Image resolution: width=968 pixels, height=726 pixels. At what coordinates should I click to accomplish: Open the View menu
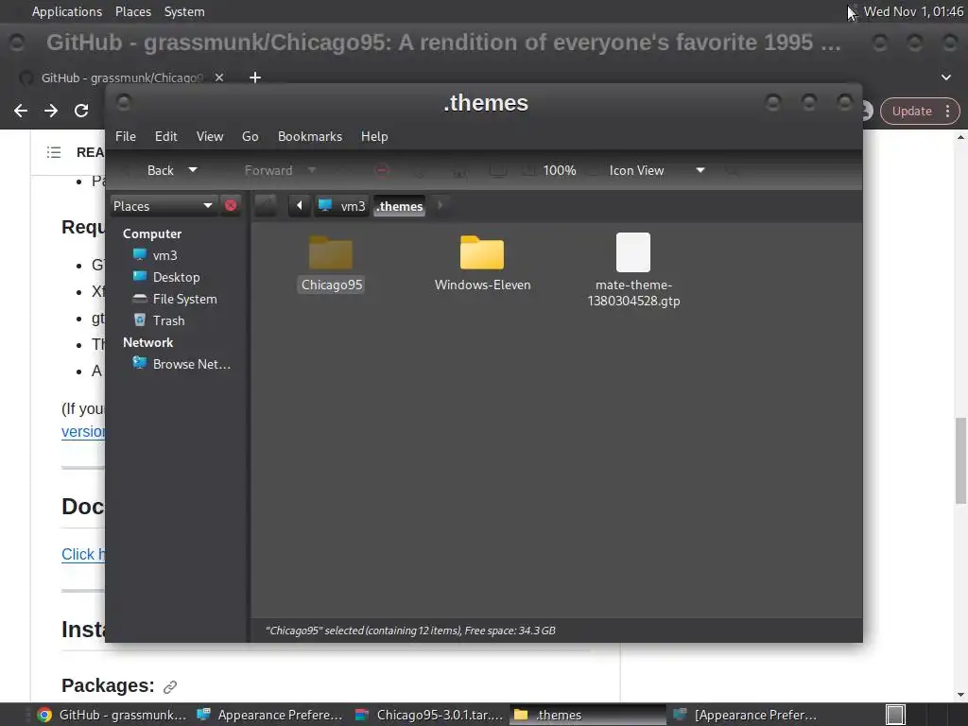[x=210, y=136]
